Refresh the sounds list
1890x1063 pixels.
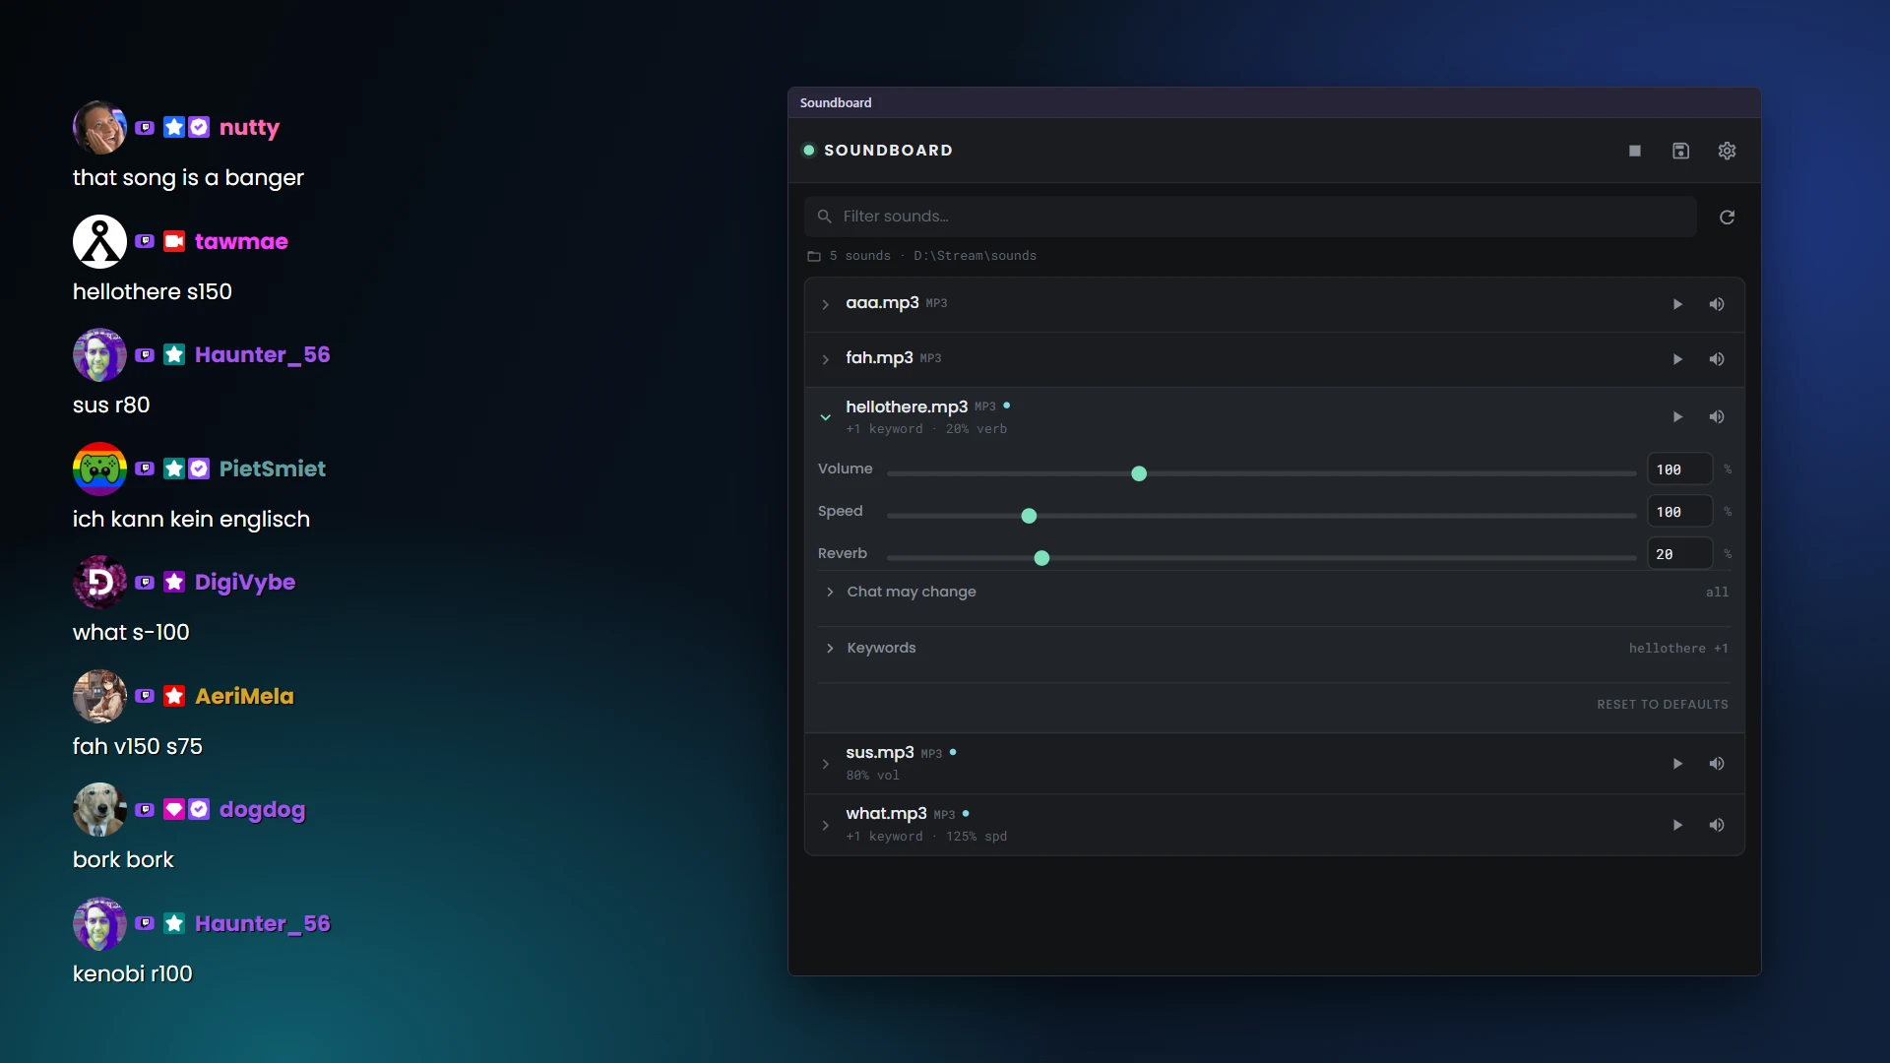[x=1727, y=217]
